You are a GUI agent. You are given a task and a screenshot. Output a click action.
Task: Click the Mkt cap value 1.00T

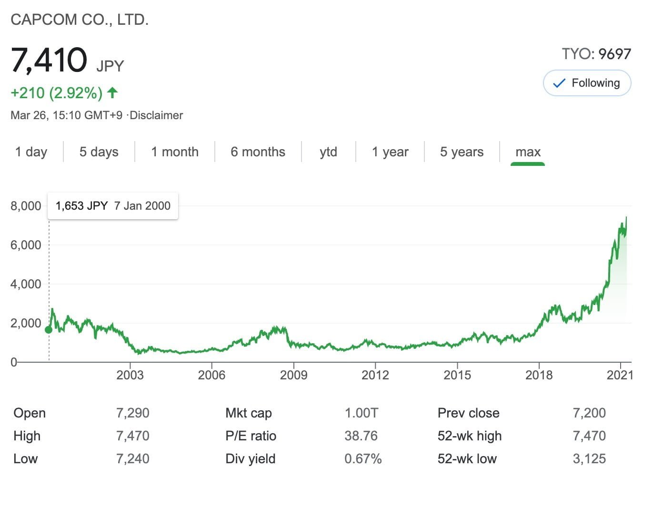[x=361, y=413]
